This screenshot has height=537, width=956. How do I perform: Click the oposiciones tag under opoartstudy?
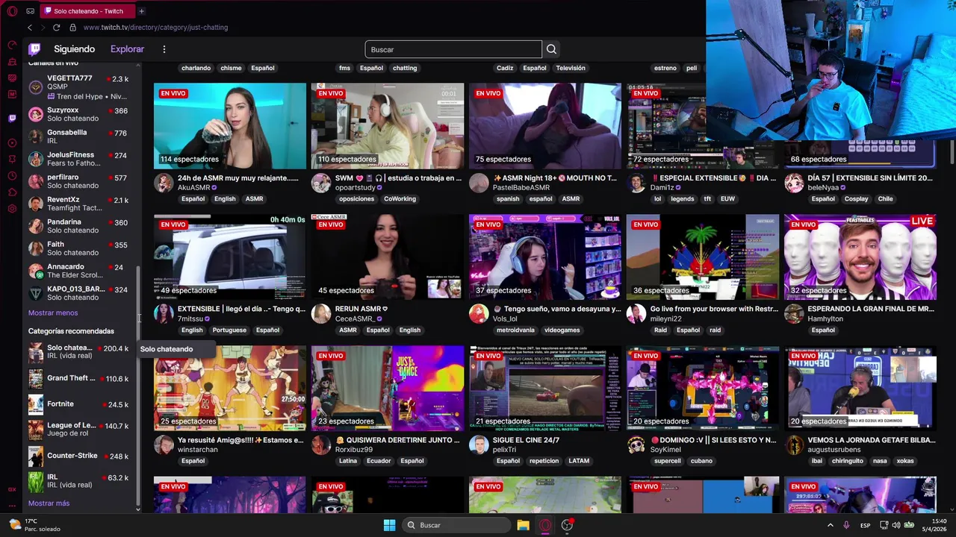(x=356, y=199)
